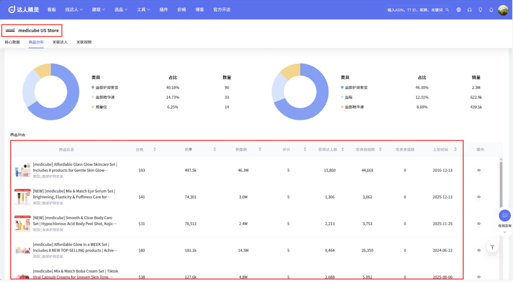The width and height of the screenshot is (513, 282).
Task: Click eye icon for Boba Cream Set row
Action: 479,277
